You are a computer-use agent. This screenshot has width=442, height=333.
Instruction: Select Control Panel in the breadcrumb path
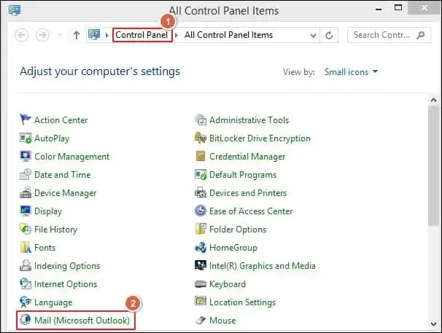coord(141,35)
